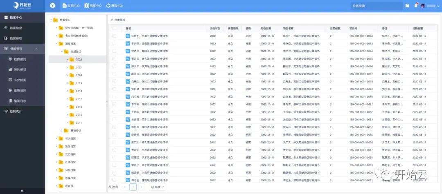Click the user avatar in top bar
Viewport: 442px width, 194px height.
point(423,6)
